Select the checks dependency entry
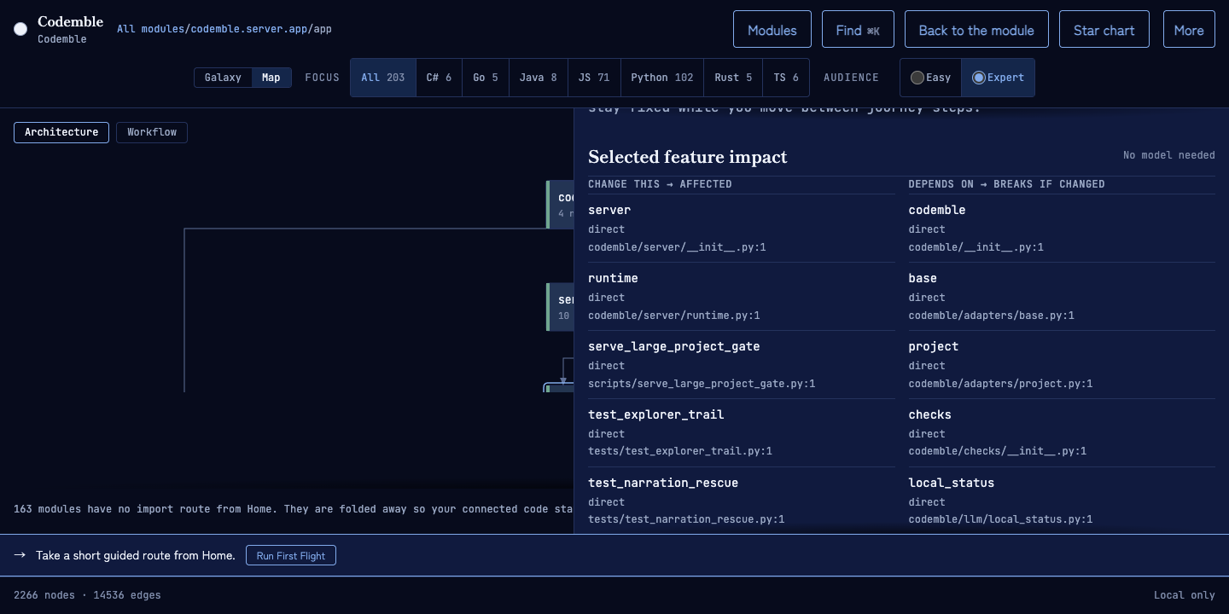Image resolution: width=1229 pixels, height=614 pixels. coord(1062,432)
